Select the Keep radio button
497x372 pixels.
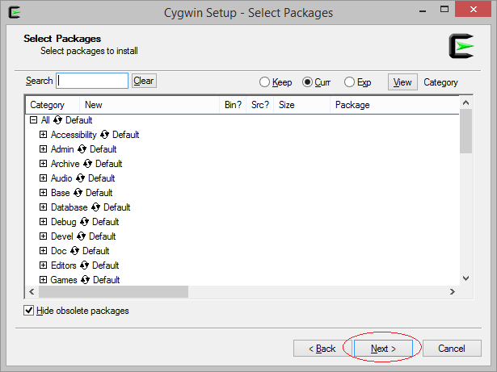click(264, 82)
